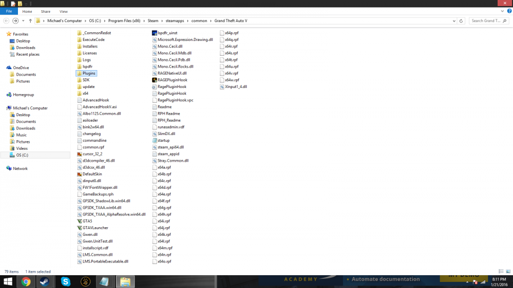
Task: Open recent locations dropdown arrow
Action: tap(23, 20)
